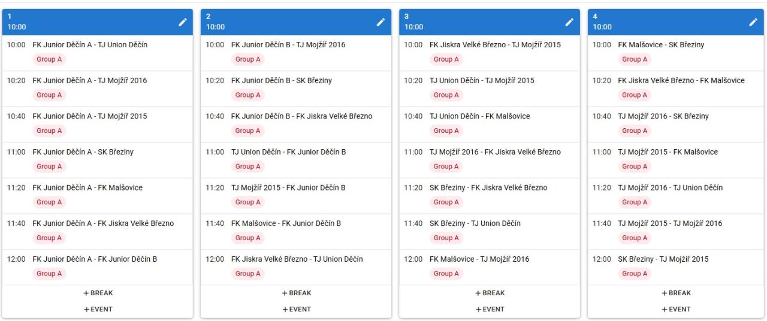
Task: Create an event in field 3
Action: point(490,310)
